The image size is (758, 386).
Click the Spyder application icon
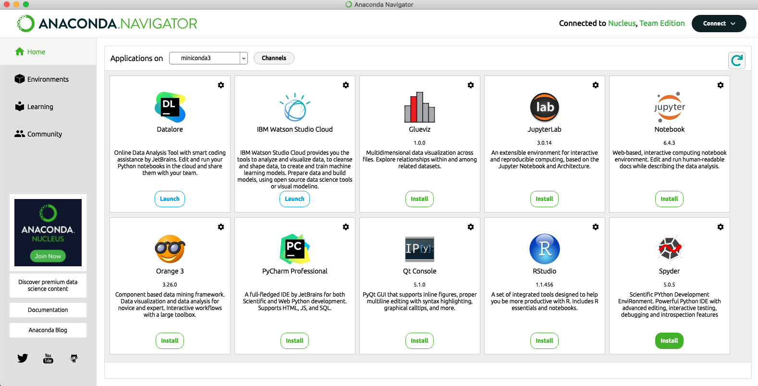click(669, 249)
